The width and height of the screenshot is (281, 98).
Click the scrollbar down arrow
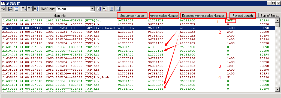coord(277,89)
